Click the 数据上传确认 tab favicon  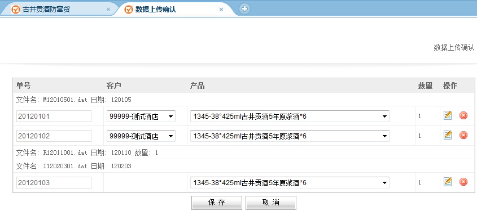(129, 10)
